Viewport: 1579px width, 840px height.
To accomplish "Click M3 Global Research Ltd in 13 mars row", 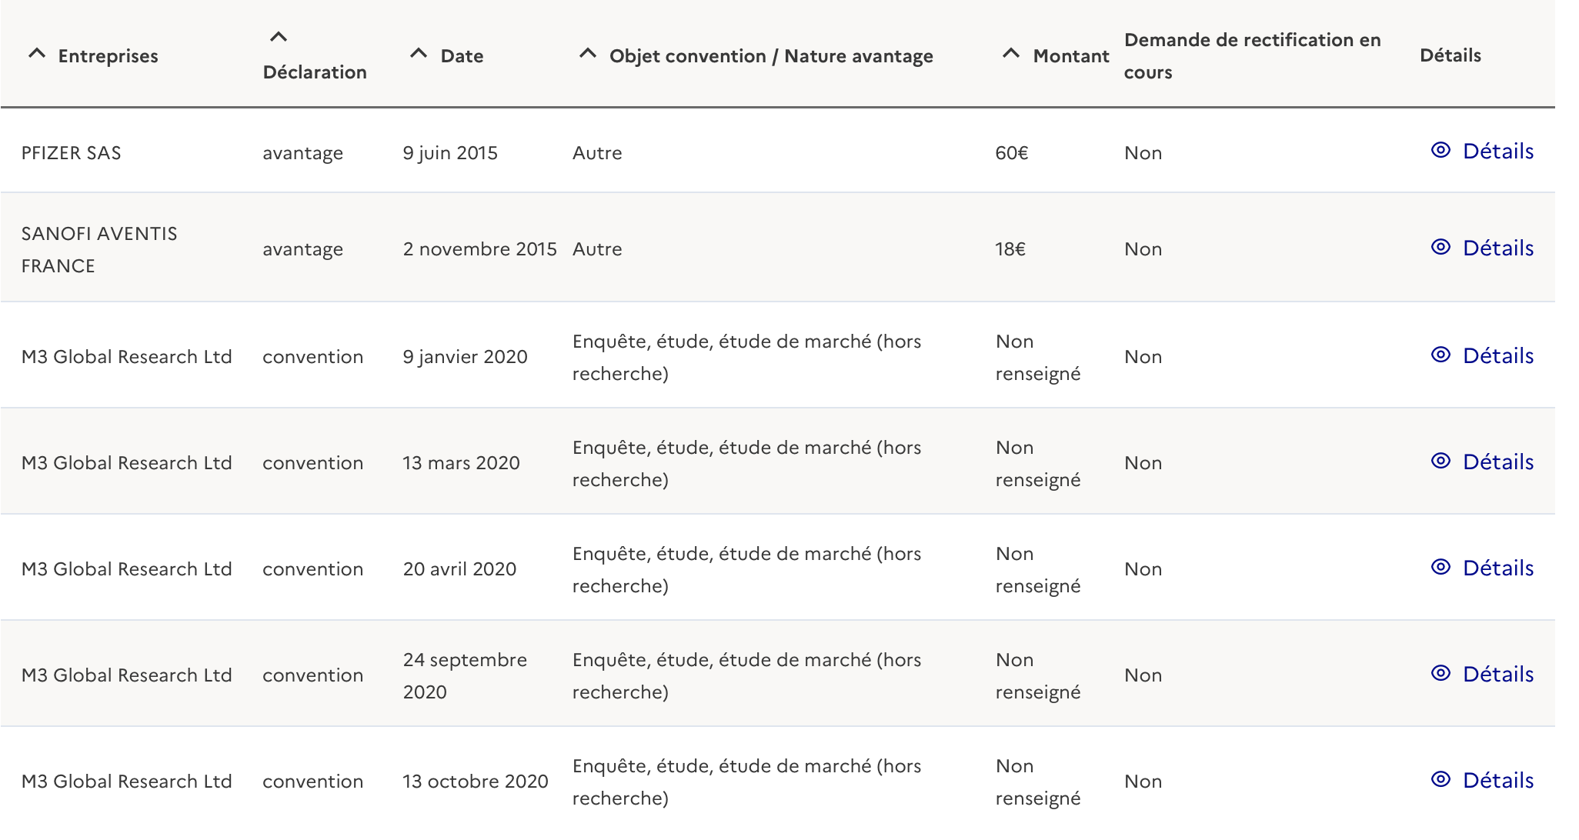I will coord(126,463).
